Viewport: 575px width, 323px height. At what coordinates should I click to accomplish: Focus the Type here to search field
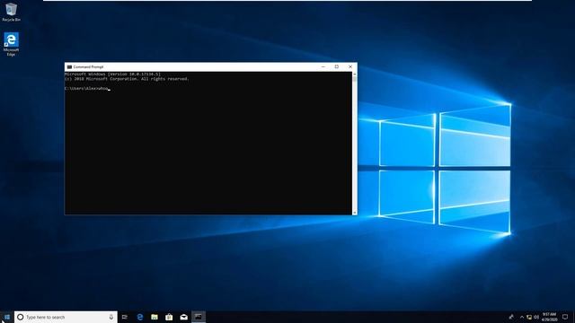click(66, 317)
